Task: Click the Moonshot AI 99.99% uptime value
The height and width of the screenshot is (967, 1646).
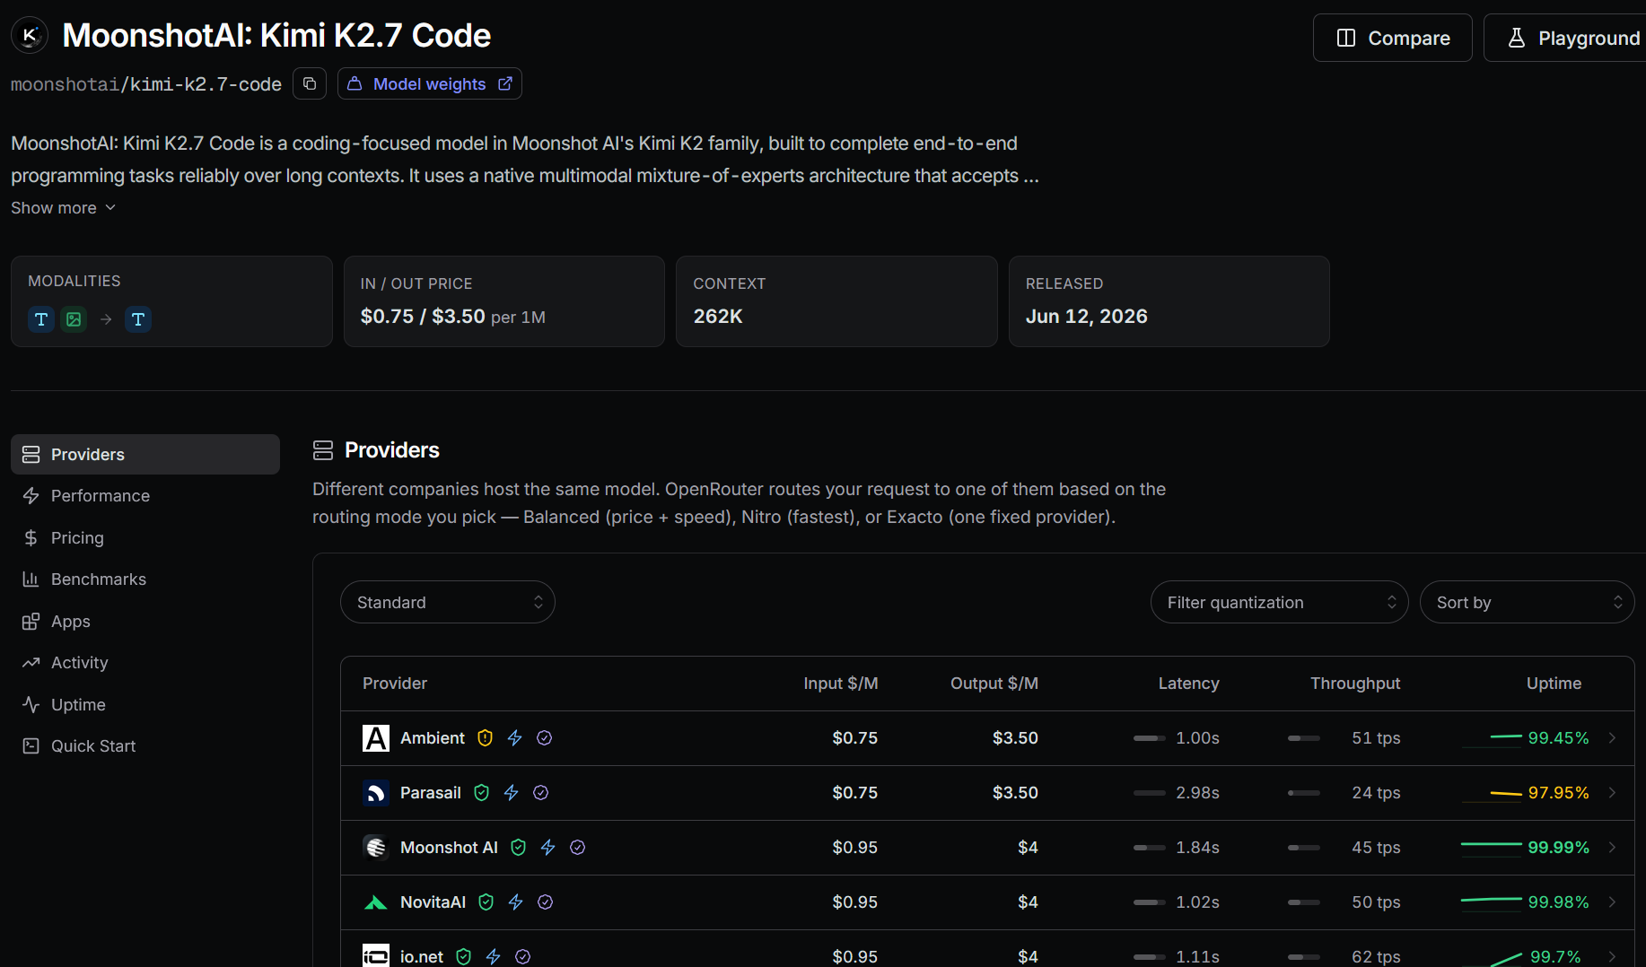Action: [x=1559, y=848]
